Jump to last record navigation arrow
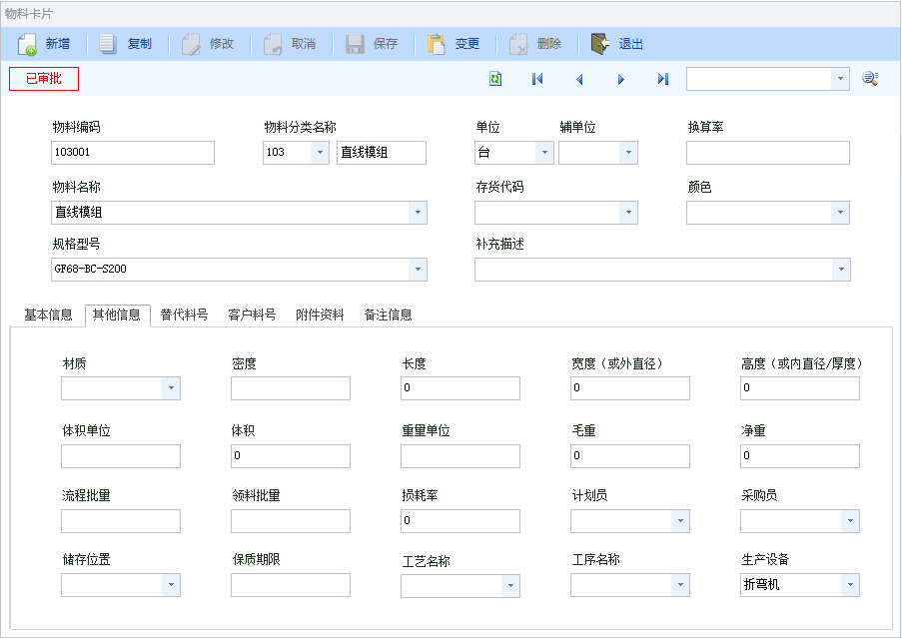 coord(663,79)
